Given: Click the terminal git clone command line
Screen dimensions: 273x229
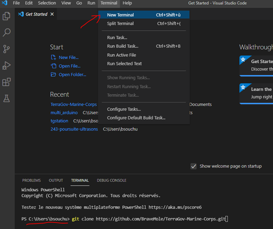Looking at the screenshot, I should coord(125,219).
